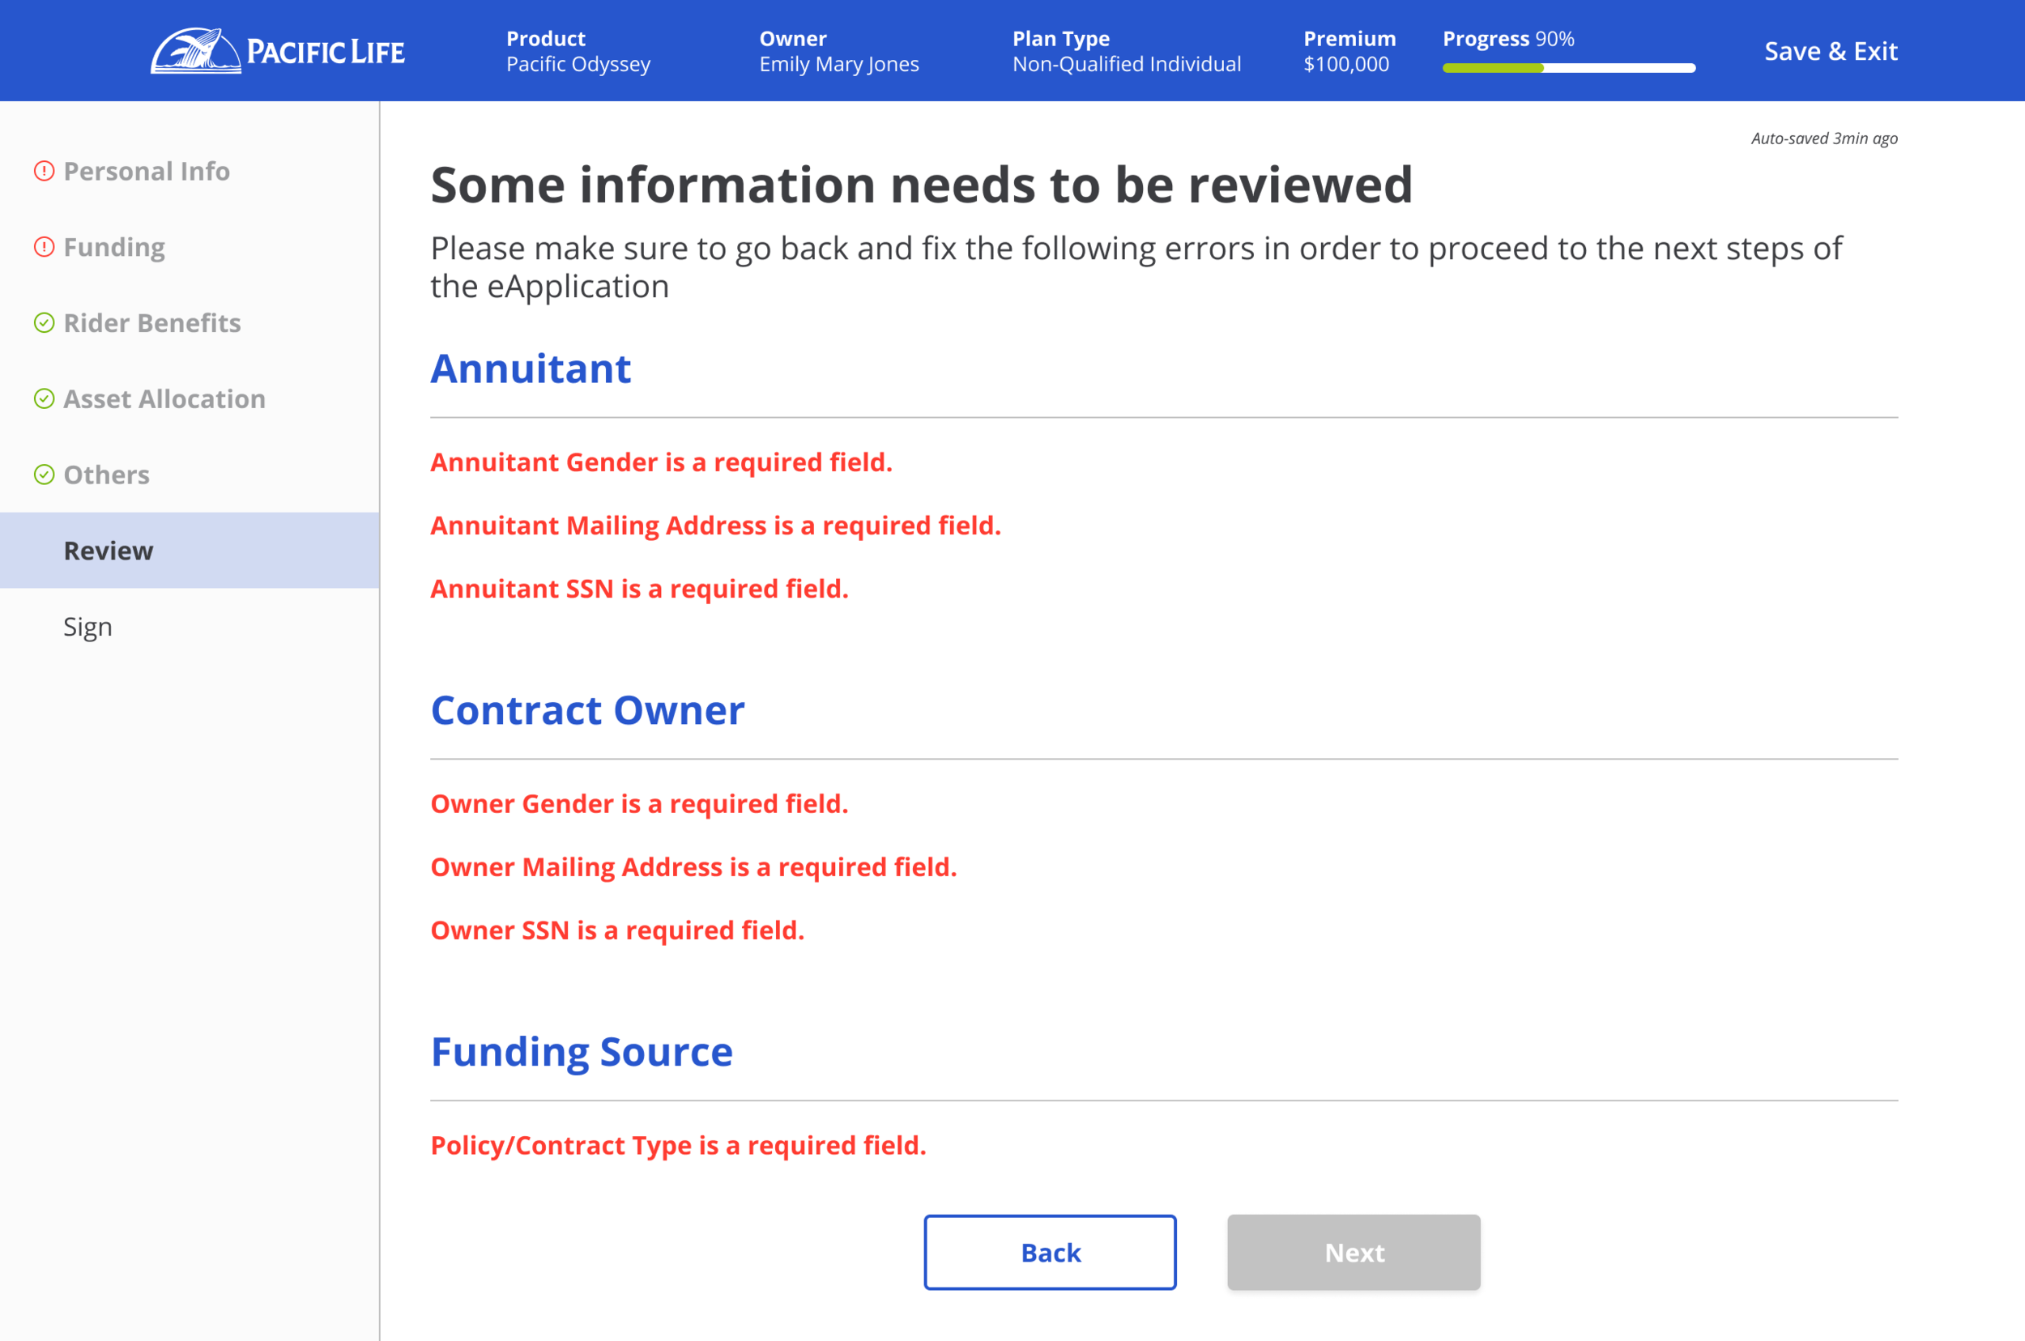2025x1341 pixels.
Task: Go to the Funding step
Action: [x=113, y=247]
